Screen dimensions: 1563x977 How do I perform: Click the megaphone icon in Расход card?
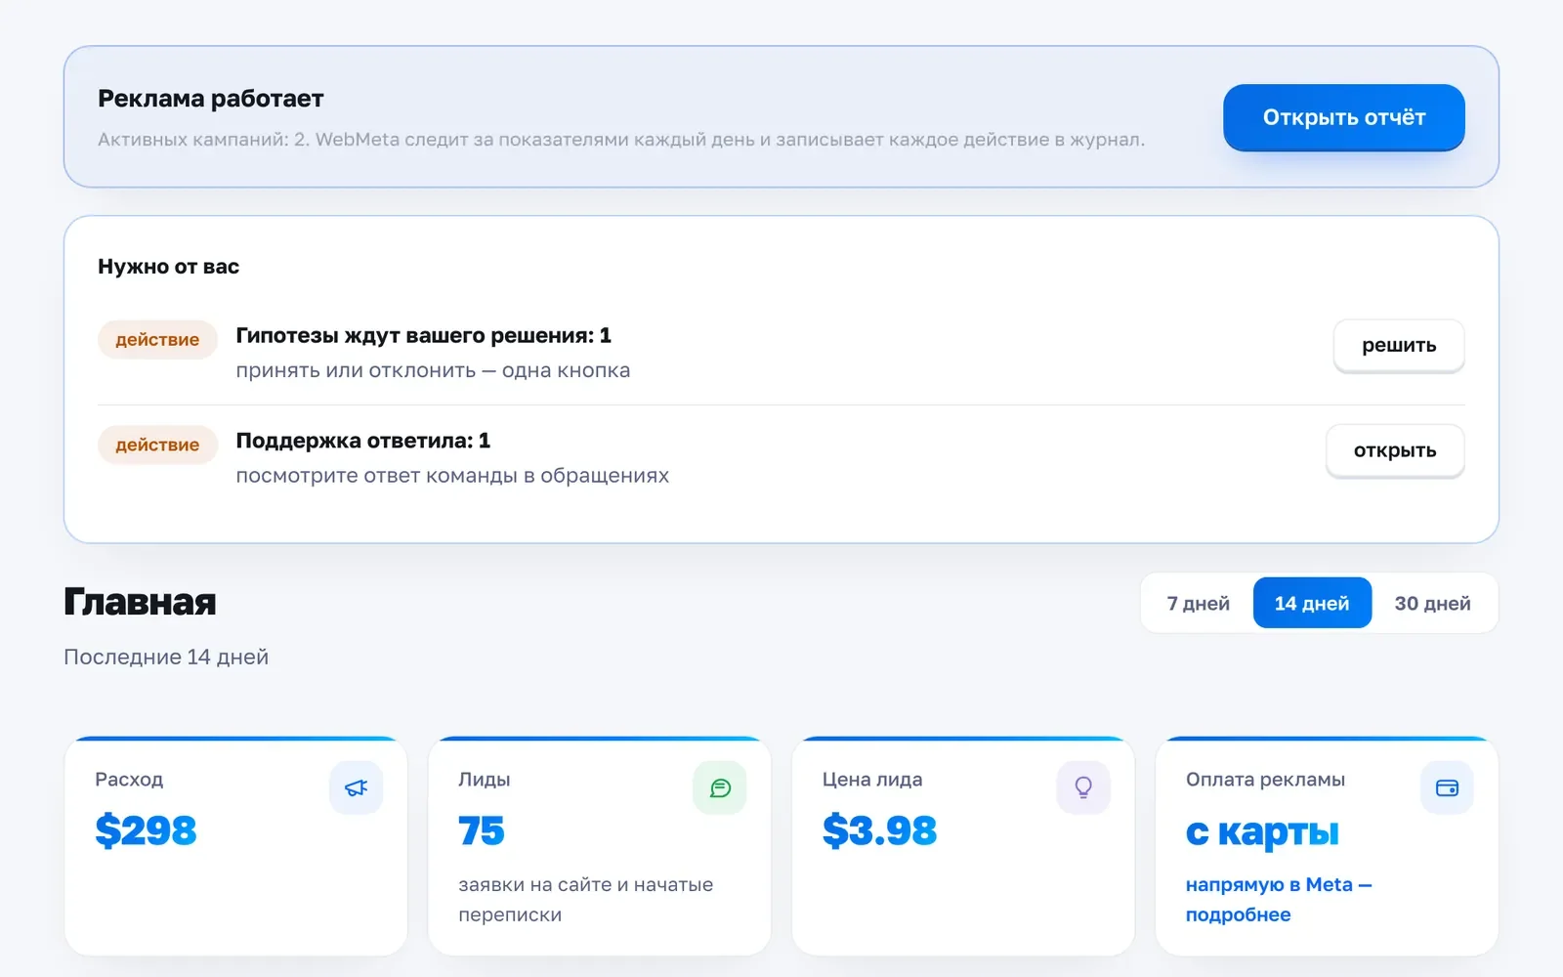click(x=357, y=787)
